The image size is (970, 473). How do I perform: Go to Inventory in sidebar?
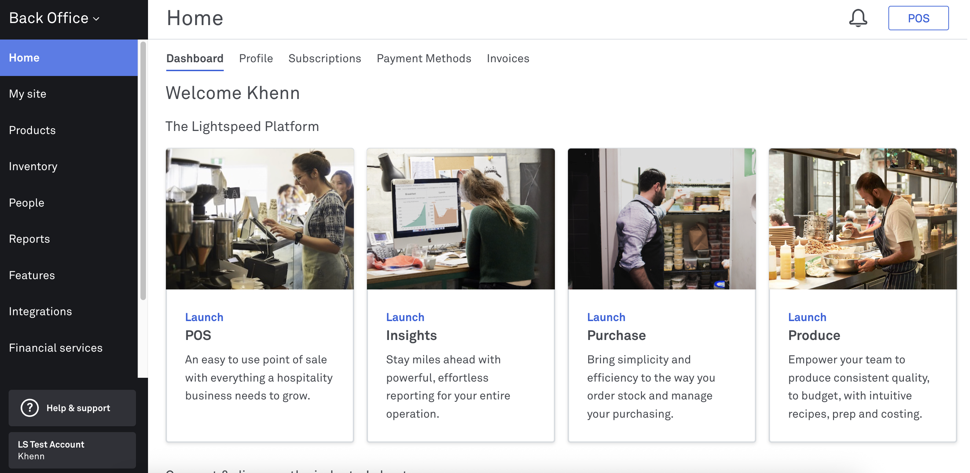69,166
